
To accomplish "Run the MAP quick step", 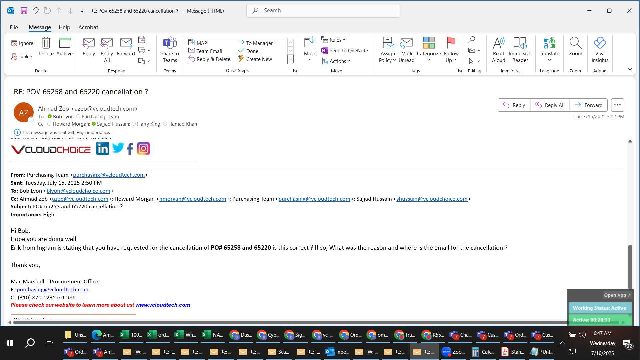I will [x=198, y=43].
